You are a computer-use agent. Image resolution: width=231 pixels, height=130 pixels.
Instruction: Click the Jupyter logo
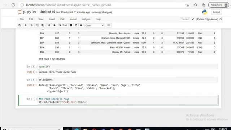[27, 12]
